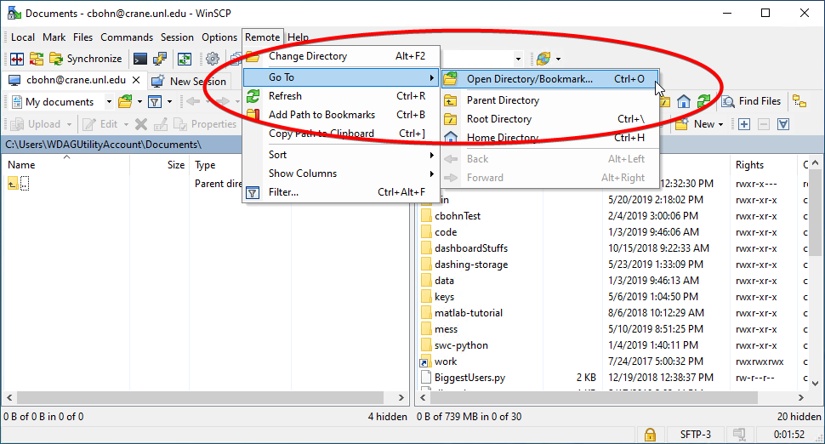Choose Change Directory in Remote menu
Viewport: 825px width, 444px height.
(x=341, y=56)
